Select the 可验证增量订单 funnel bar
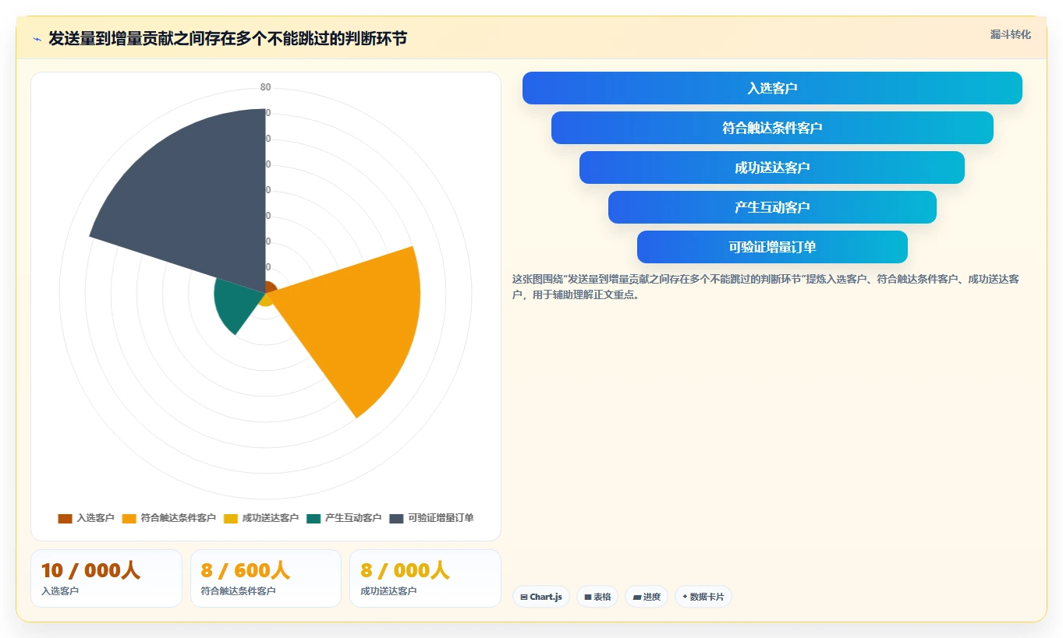1063x638 pixels. coord(772,247)
